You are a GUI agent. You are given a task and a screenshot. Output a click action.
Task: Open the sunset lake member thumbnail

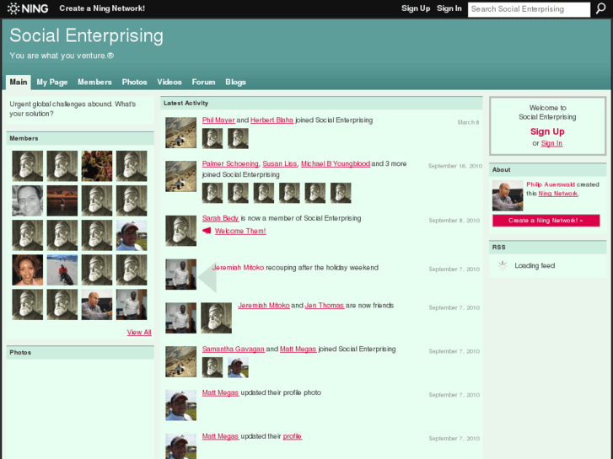[62, 200]
